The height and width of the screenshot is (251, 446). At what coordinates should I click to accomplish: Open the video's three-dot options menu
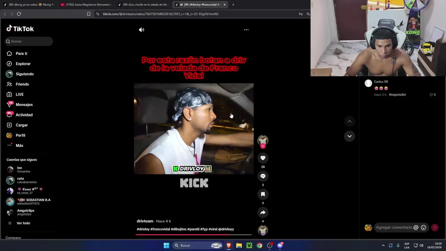(x=246, y=30)
